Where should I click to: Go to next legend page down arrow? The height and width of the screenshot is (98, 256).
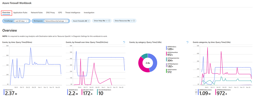point(196,94)
